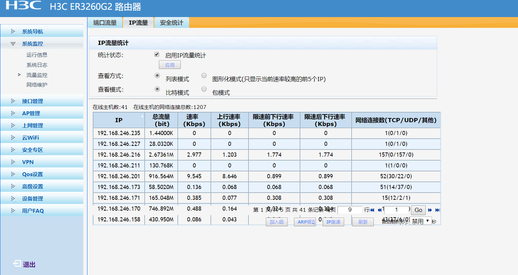
Task: Go to the previous page of records
Action: 379,210
